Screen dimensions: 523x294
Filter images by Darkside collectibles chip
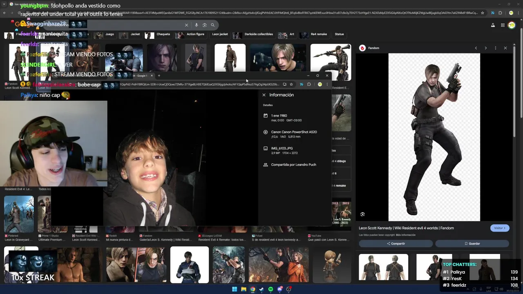tap(253, 34)
